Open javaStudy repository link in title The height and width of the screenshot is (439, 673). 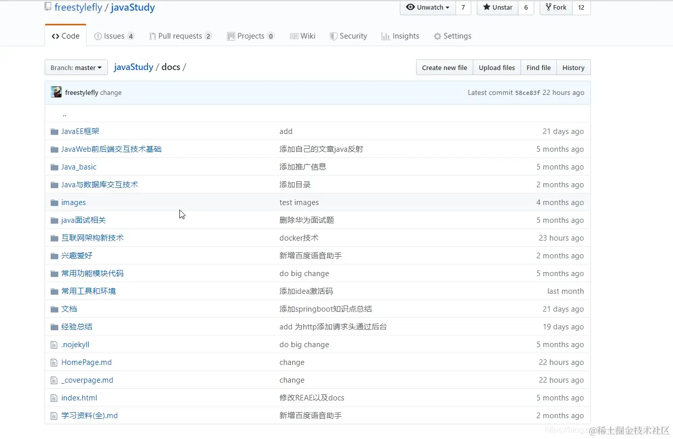(133, 8)
